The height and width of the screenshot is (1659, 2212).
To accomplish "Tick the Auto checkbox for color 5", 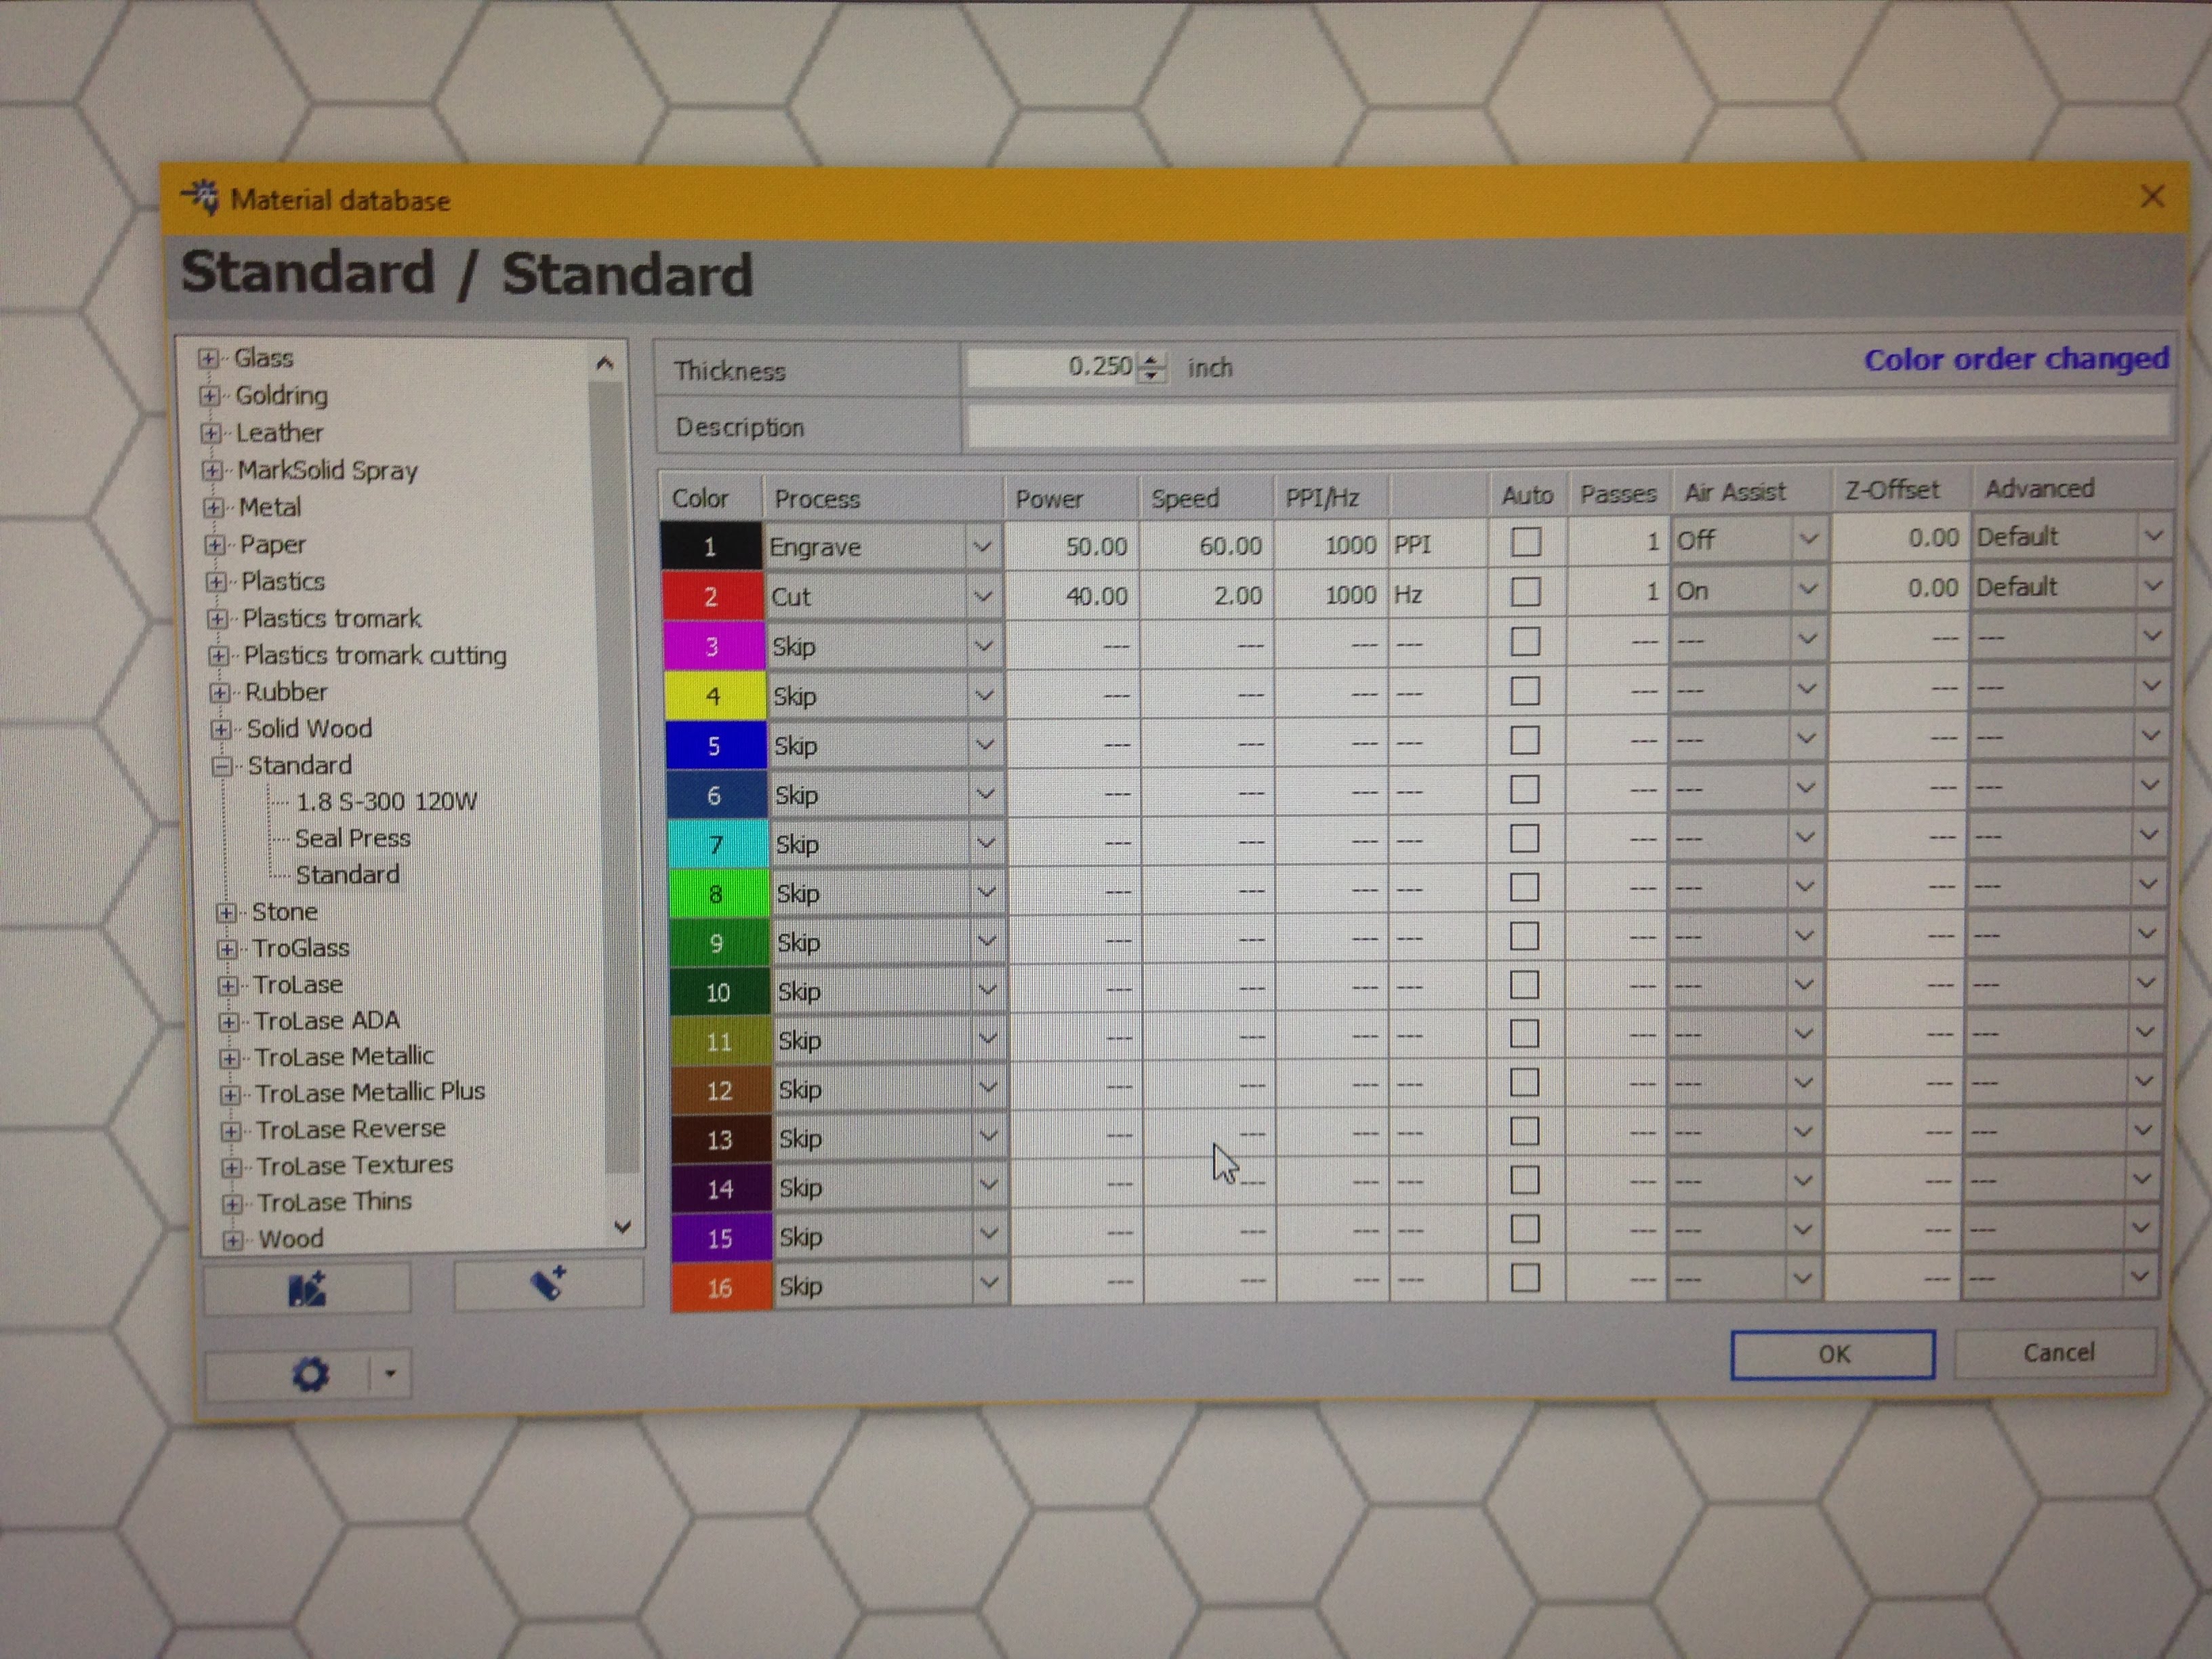I will click(1525, 741).
